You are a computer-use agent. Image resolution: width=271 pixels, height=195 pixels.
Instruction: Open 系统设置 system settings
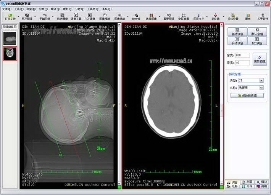pyautogui.click(x=233, y=17)
